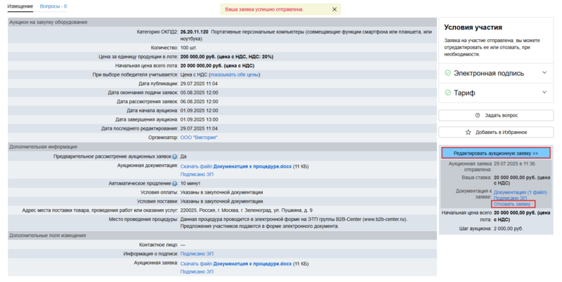The image size is (562, 282).
Task: Expand the 'Электронная подпись' section chevron
Action: coord(545,73)
